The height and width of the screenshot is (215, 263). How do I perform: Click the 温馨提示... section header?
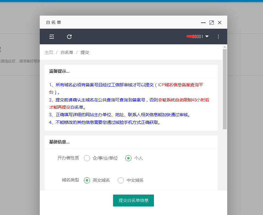[x=59, y=71]
